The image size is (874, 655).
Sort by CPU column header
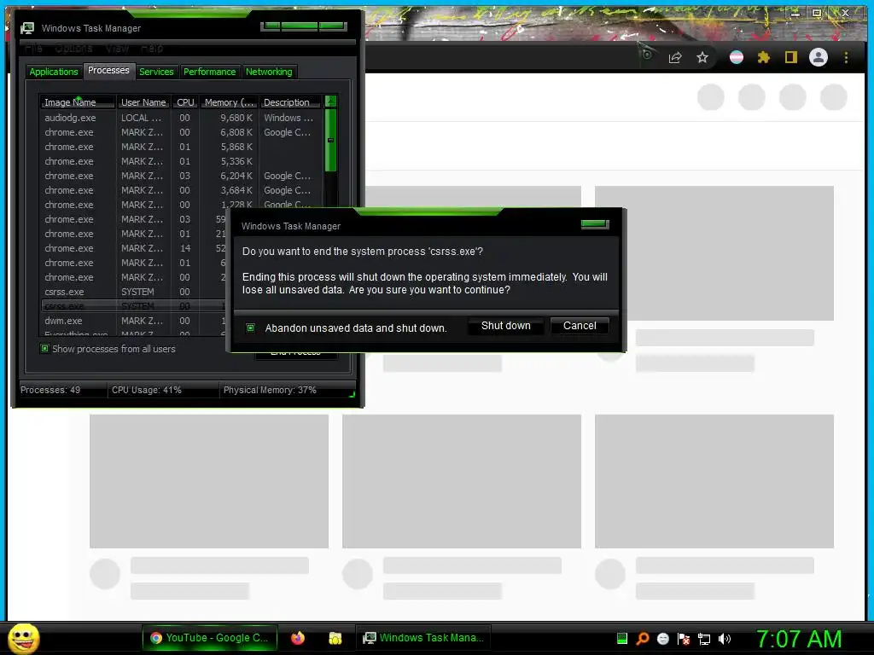185,102
